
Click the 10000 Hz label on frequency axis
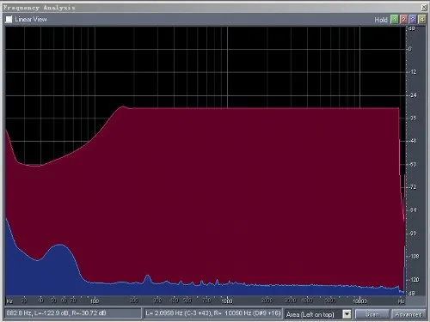point(360,301)
